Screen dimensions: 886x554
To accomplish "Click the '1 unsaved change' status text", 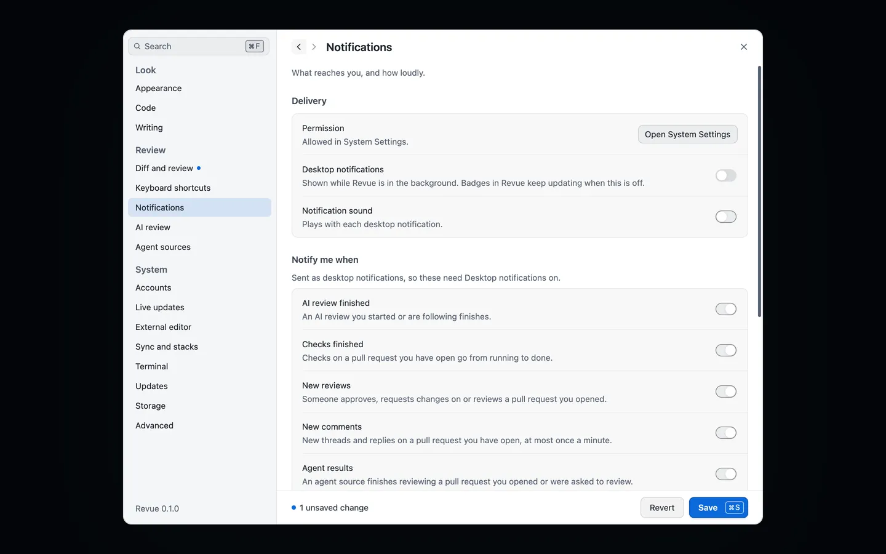I will click(x=334, y=508).
